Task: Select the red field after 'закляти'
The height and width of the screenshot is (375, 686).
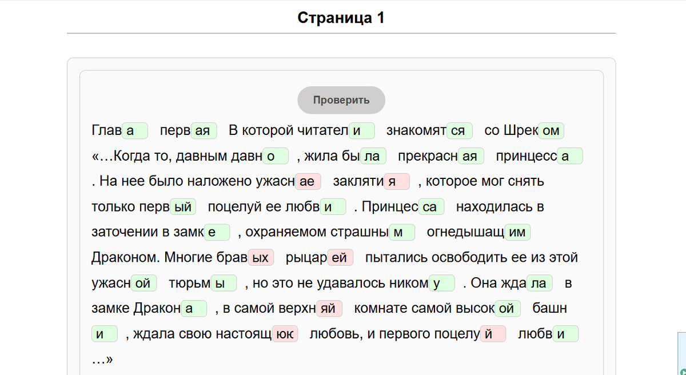Action: pyautogui.click(x=397, y=181)
